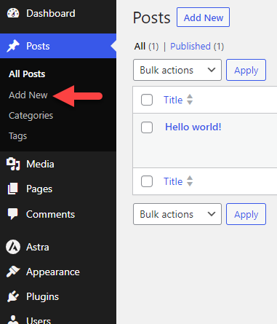The width and height of the screenshot is (277, 324).
Task: Open the Dashboard gauge icon
Action: (x=13, y=13)
